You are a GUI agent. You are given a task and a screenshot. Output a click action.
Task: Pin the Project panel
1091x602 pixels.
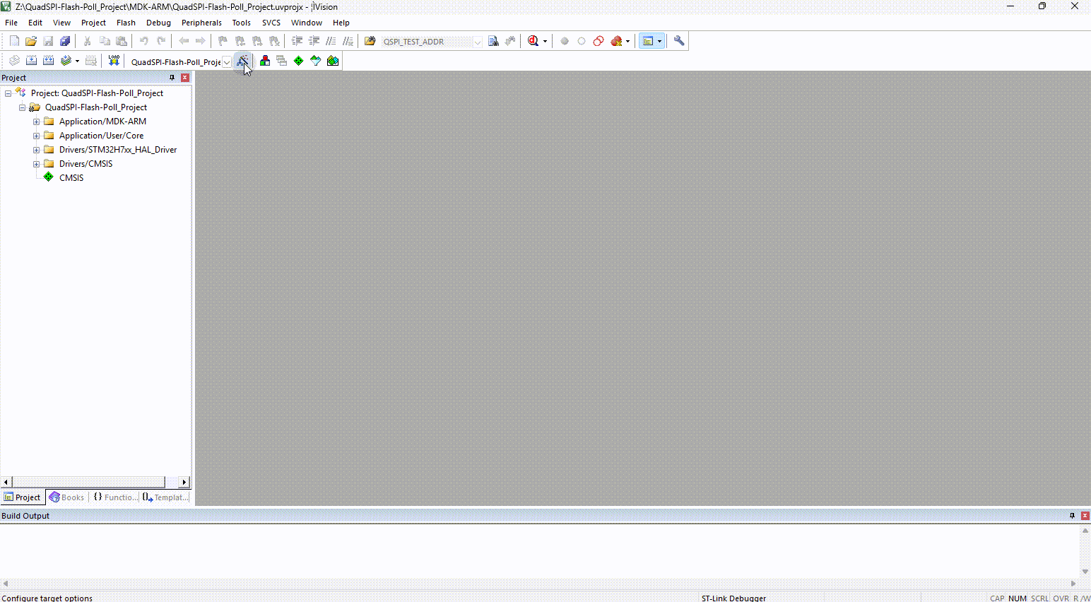(172, 78)
